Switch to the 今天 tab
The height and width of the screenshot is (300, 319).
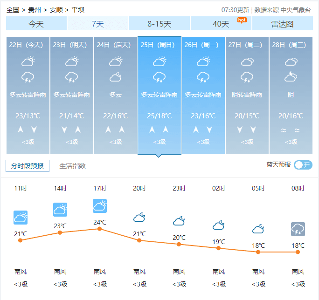click(36, 24)
